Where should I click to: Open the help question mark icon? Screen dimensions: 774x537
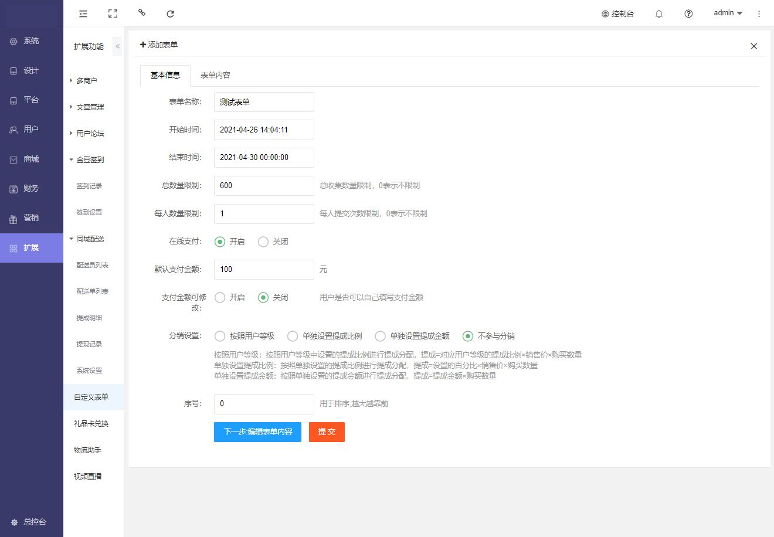(x=688, y=13)
